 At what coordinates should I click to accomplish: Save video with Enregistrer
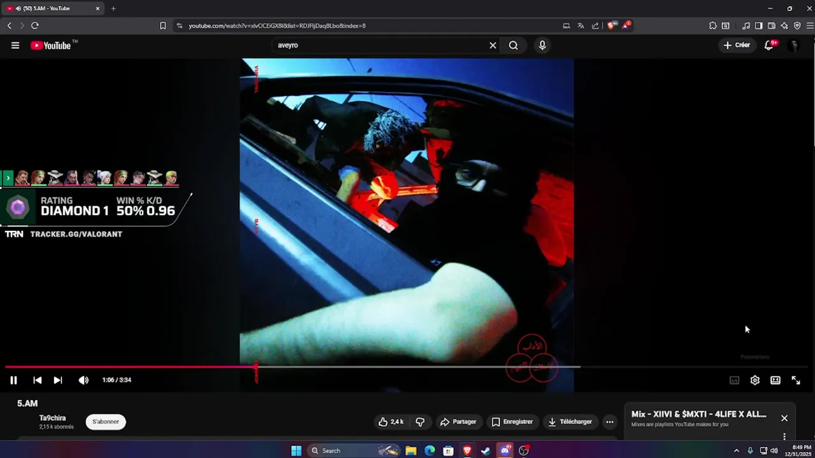tap(512, 422)
